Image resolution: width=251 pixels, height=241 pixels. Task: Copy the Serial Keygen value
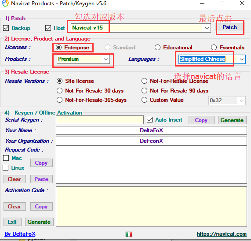[201, 120]
